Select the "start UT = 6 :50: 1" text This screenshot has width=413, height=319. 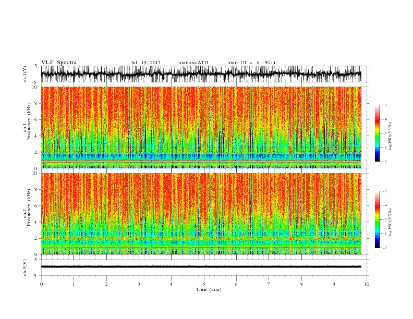[x=252, y=63]
